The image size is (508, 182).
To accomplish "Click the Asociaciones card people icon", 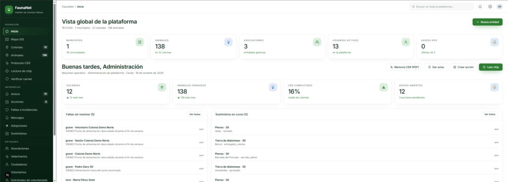I will click(317, 42).
